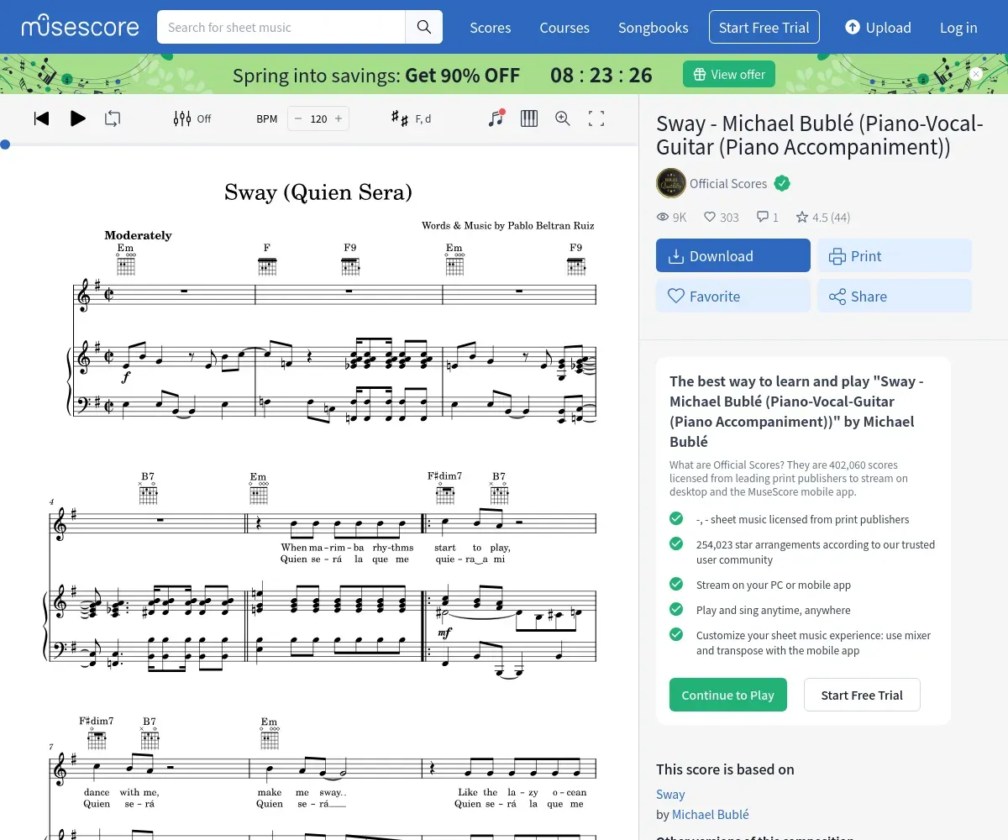Share the score
The width and height of the screenshot is (1008, 840).
pos(895,296)
